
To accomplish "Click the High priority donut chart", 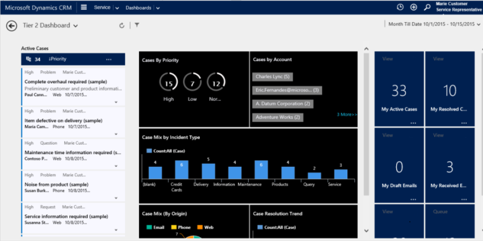I will (168, 84).
